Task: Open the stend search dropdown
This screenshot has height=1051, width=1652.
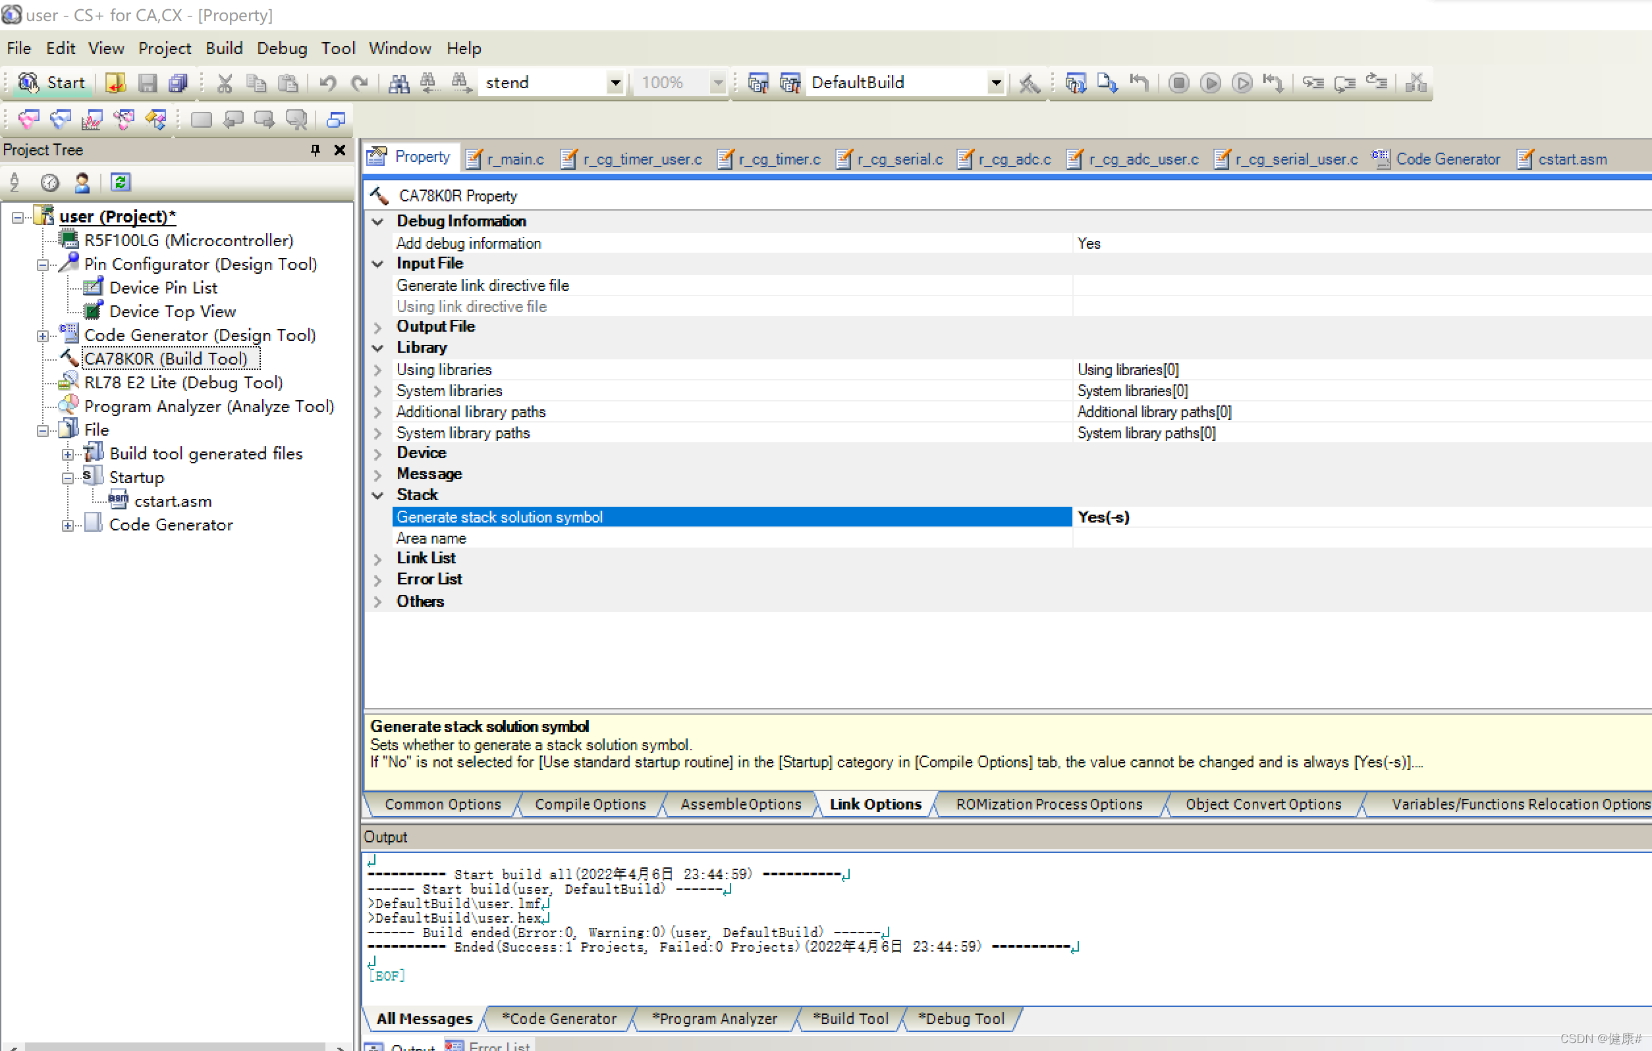Action: coord(615,83)
